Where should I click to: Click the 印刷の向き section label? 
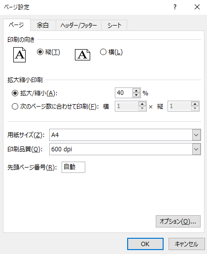[21, 40]
